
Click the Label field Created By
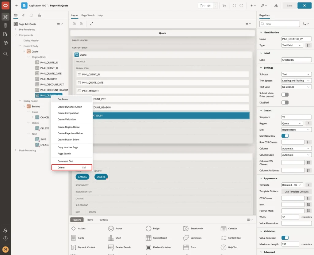click(297, 60)
